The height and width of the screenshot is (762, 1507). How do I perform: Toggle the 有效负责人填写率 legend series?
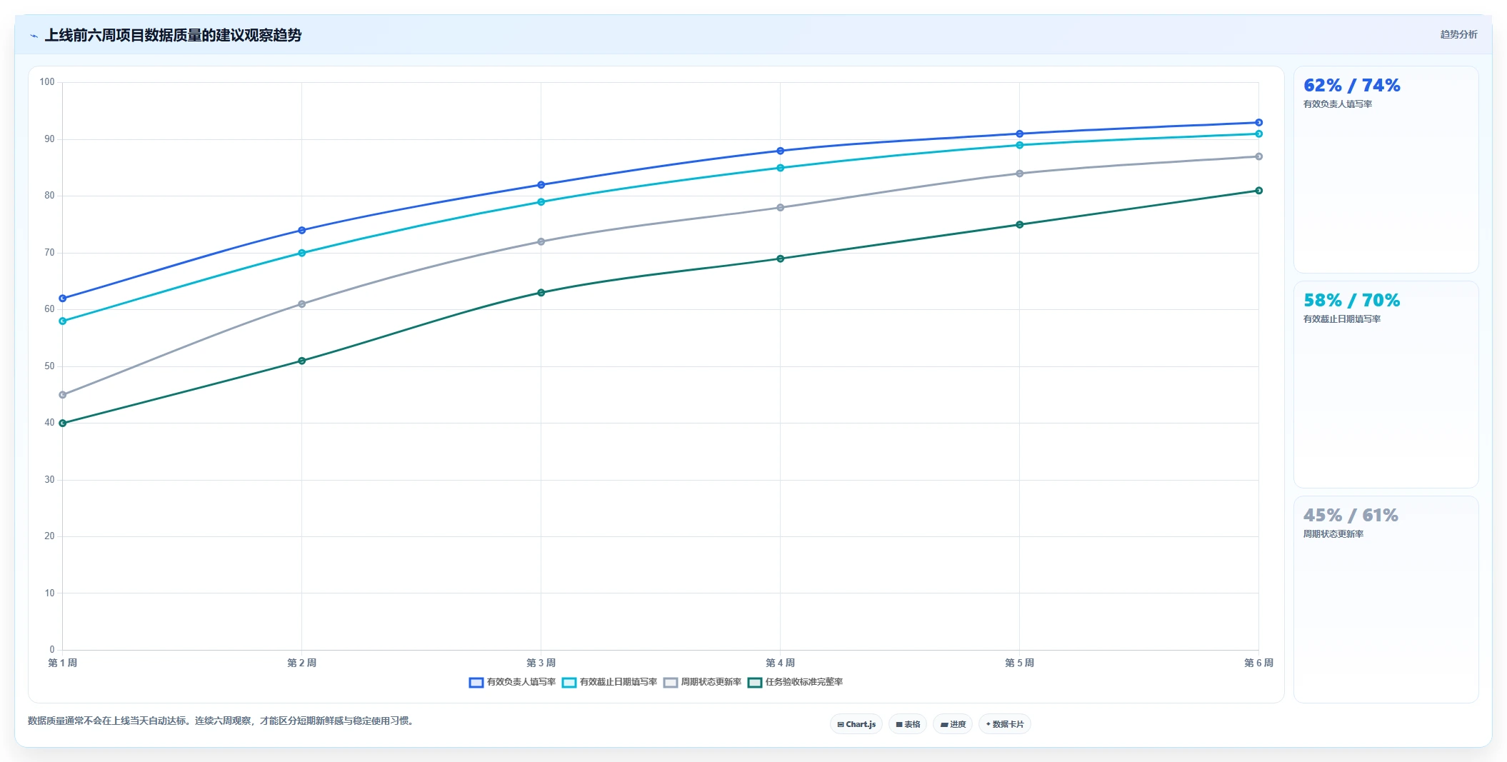pos(512,682)
